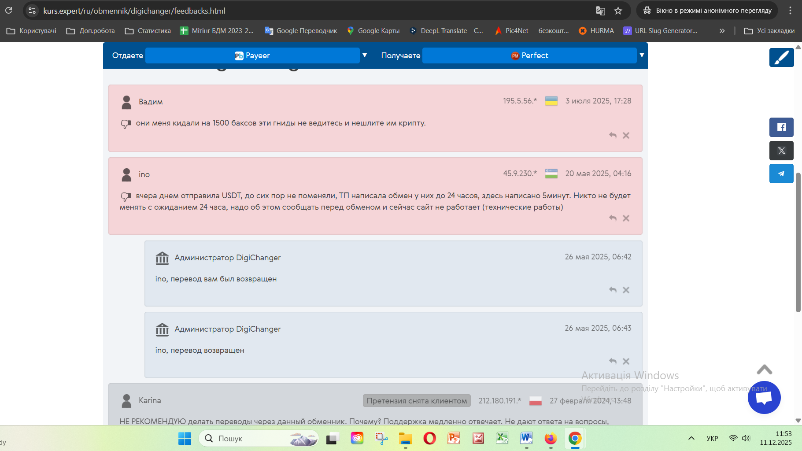Click Karina's user avatar icon
This screenshot has width=802, height=451.
coord(126,401)
